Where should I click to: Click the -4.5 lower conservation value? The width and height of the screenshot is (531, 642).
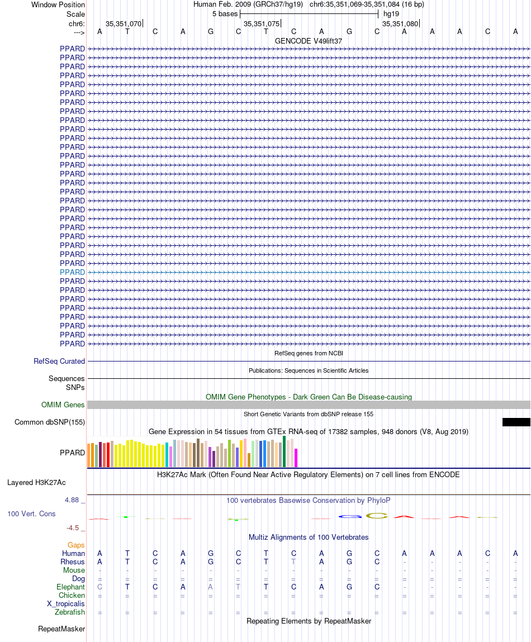tap(73, 528)
